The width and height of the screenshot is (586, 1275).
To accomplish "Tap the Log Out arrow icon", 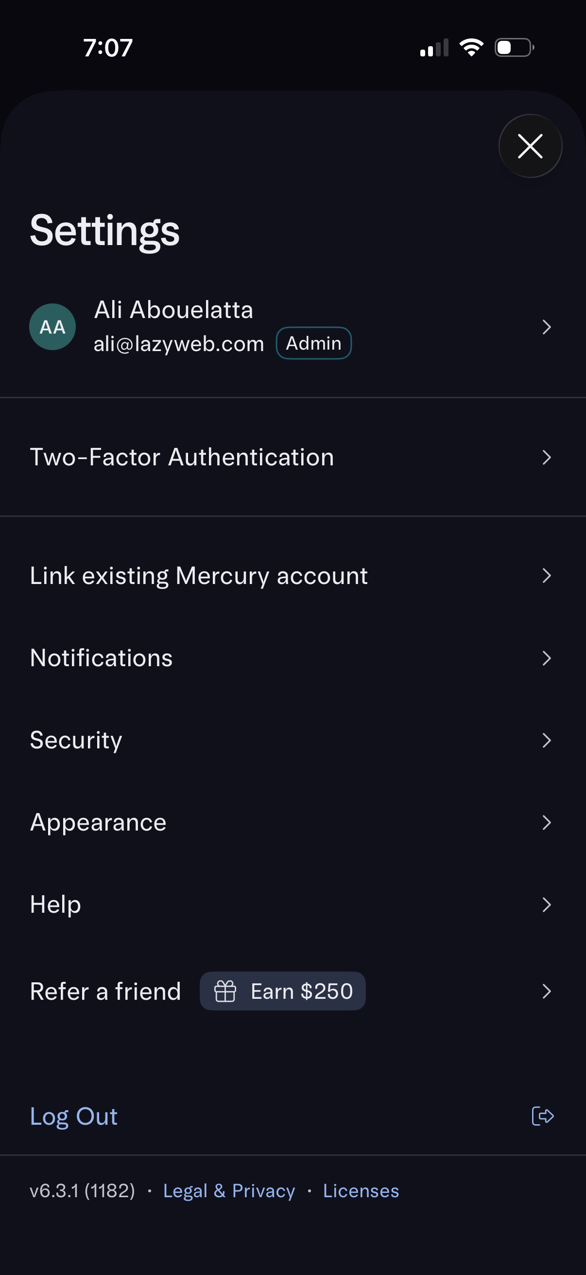I will 542,1116.
